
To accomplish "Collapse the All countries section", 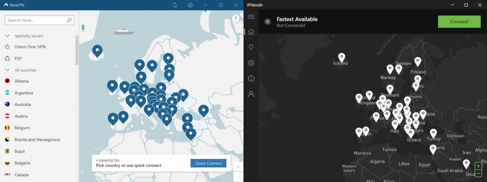I will click(7, 70).
